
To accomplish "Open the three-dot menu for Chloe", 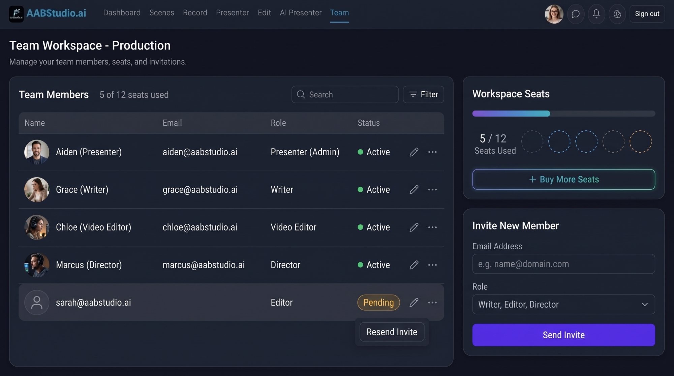I will pyautogui.click(x=432, y=227).
